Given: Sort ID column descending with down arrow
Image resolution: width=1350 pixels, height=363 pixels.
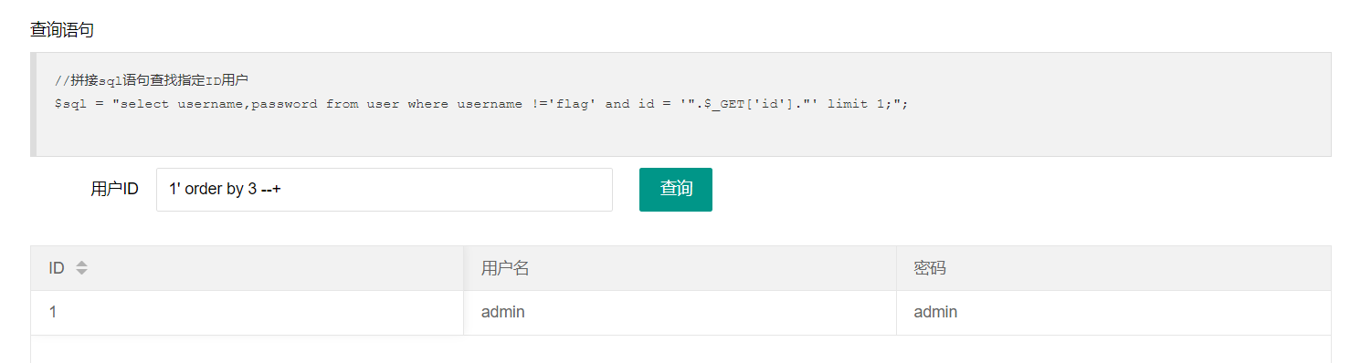Looking at the screenshot, I should 81,273.
